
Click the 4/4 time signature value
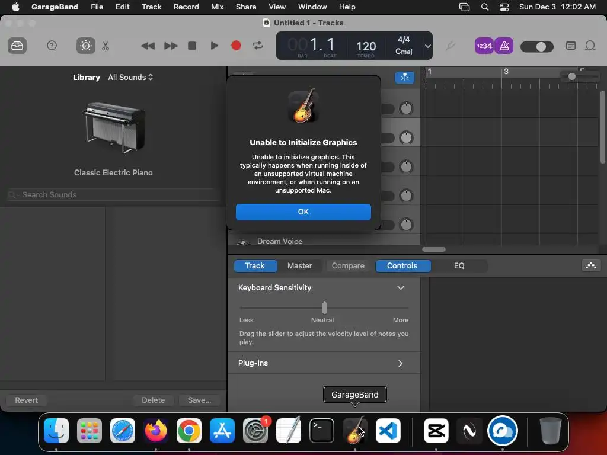404,40
